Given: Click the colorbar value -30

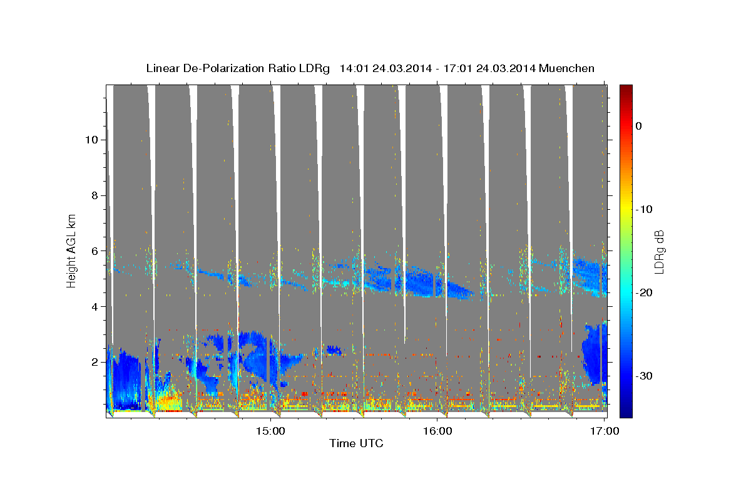Looking at the screenshot, I should [644, 376].
